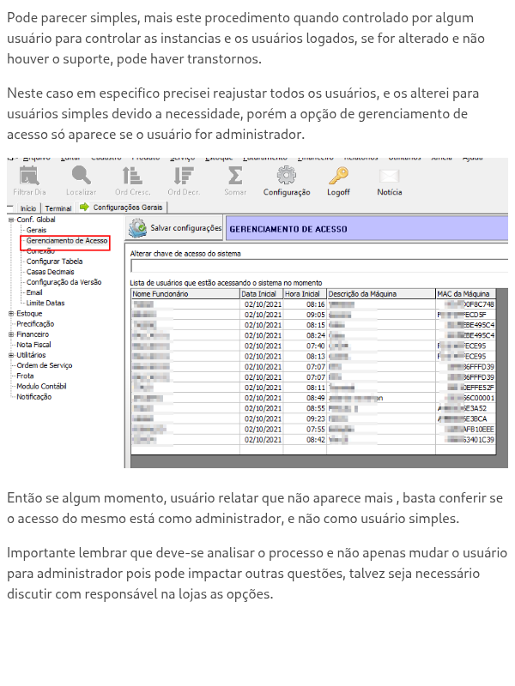515x686 pixels.
Task: Click the Localizar magnifier icon
Action: [x=82, y=176]
